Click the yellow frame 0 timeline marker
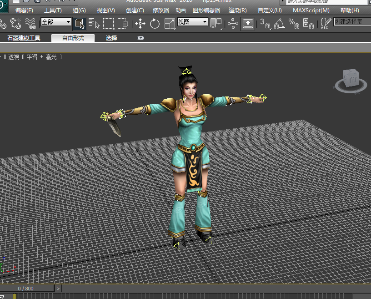 (x=15, y=296)
